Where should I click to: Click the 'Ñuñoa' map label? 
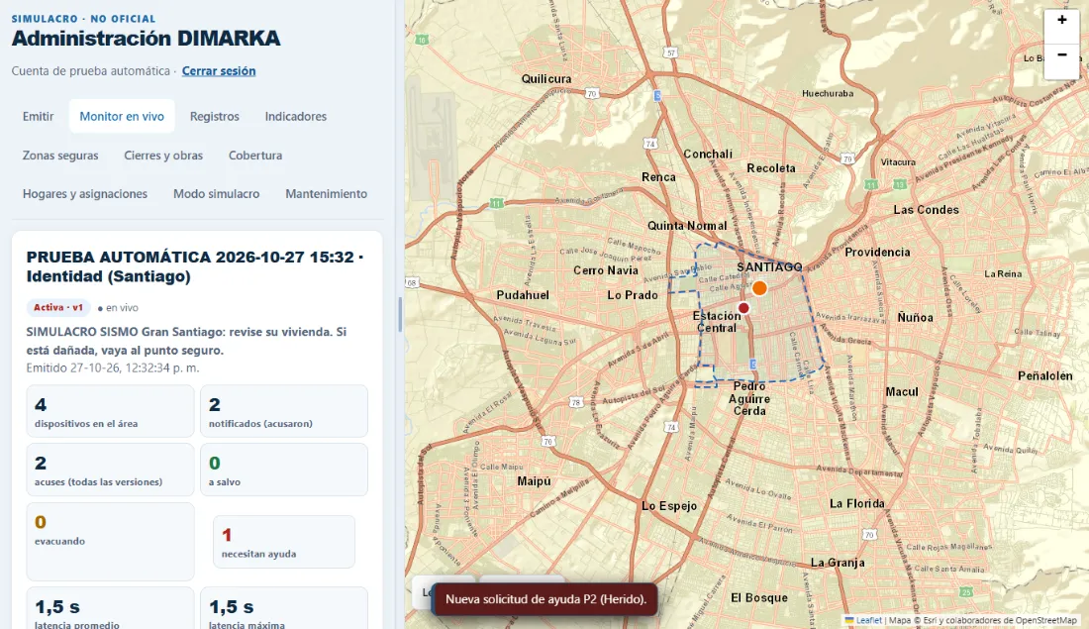tap(915, 318)
